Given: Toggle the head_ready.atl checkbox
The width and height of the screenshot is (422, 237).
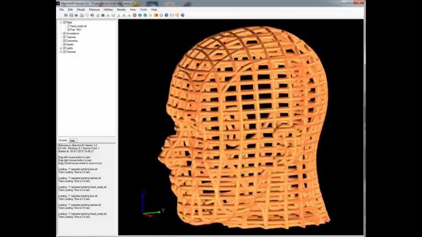Looking at the screenshot, I should pyautogui.click(x=69, y=26).
